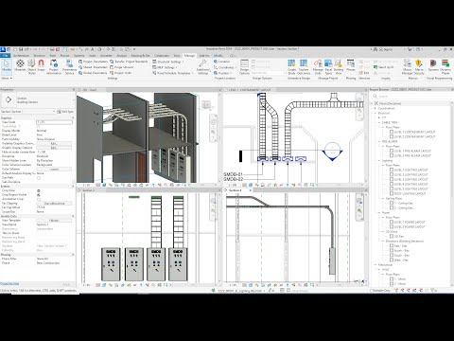This screenshot has height=341, width=454.
Task: Open Design Options
Action: point(244,66)
